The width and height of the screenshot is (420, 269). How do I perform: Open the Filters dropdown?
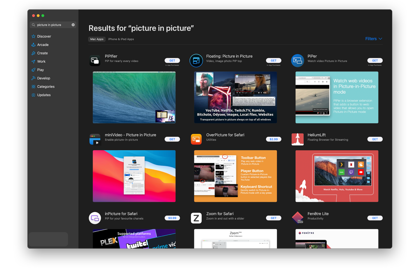[373, 39]
